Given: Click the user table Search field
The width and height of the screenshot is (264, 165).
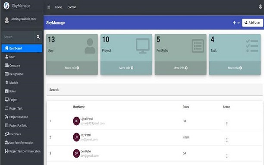Looking at the screenshot, I should tap(154, 90).
